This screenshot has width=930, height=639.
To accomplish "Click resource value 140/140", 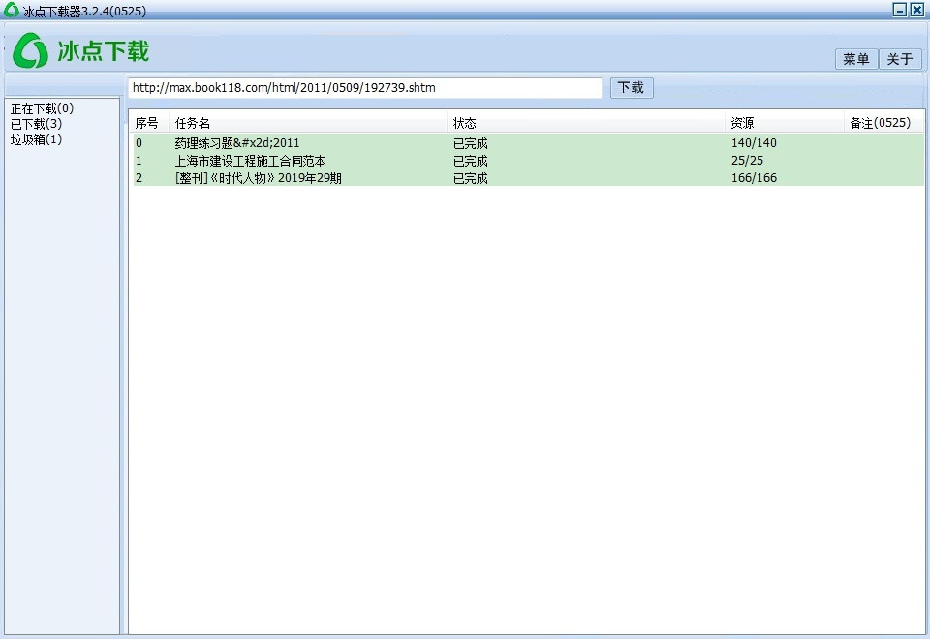I will [754, 143].
